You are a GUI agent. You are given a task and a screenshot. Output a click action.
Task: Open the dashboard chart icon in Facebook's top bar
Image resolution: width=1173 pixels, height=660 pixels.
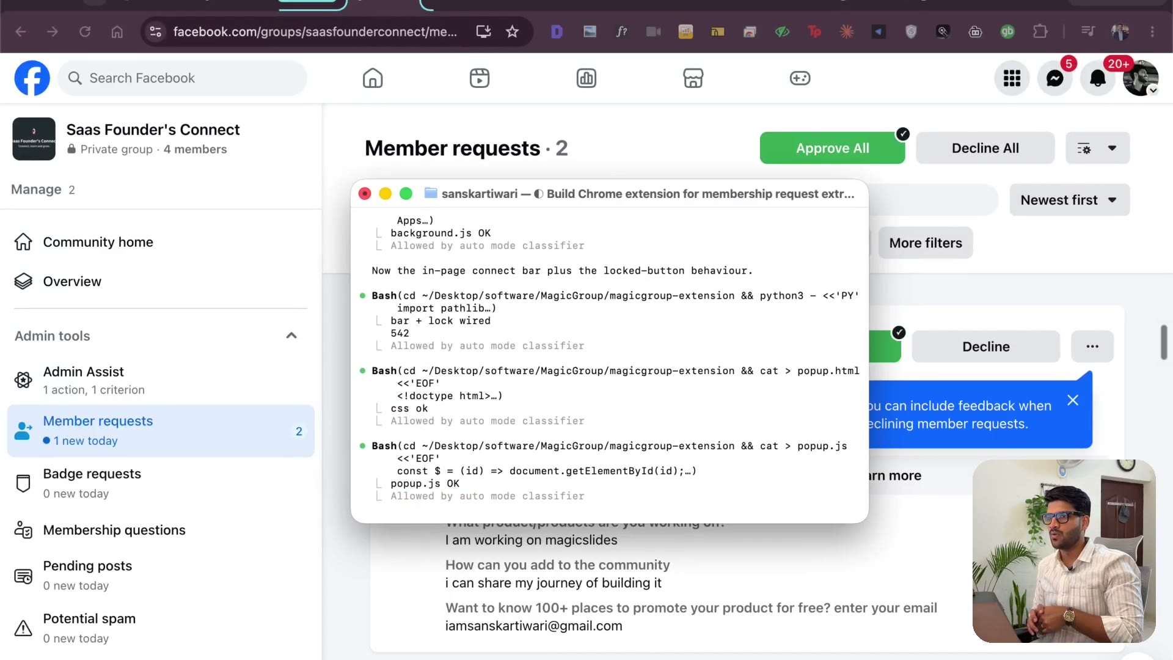point(586,78)
